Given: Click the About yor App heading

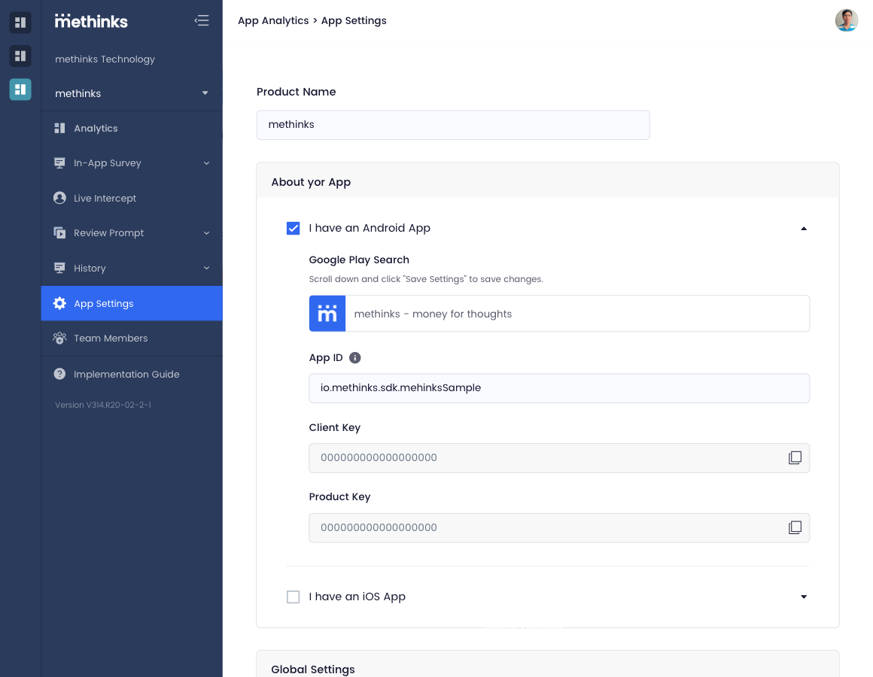Looking at the screenshot, I should point(311,183).
